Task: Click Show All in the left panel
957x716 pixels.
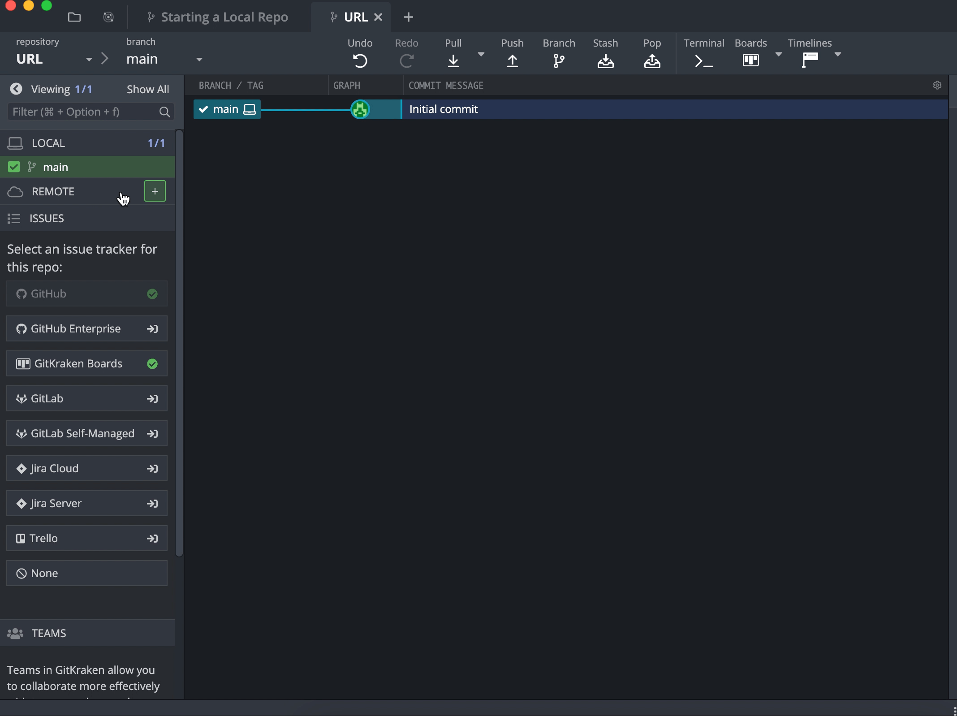Action: click(147, 89)
